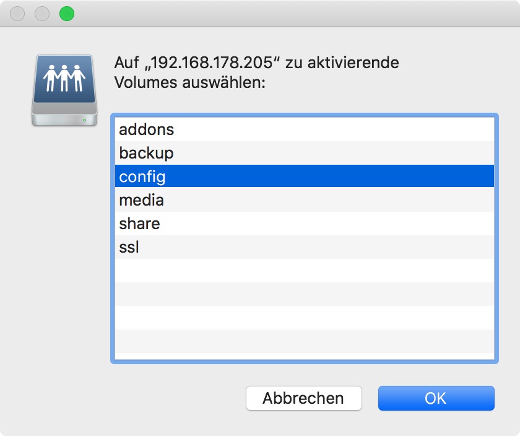Viewport: 520px width, 436px height.
Task: Click the "Volumes auswählen:" prompt text
Action: 190,82
